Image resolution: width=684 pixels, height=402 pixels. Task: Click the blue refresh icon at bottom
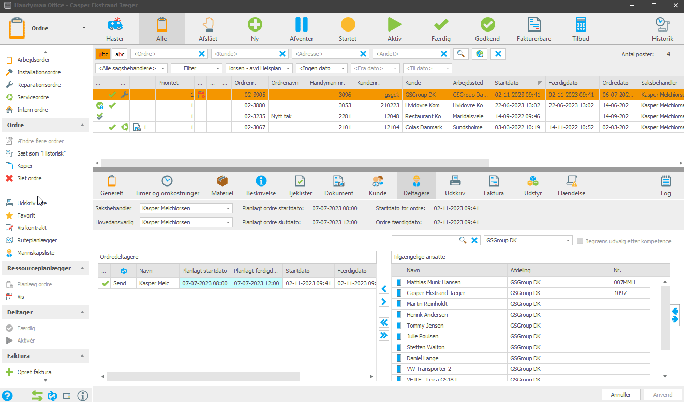coord(52,396)
